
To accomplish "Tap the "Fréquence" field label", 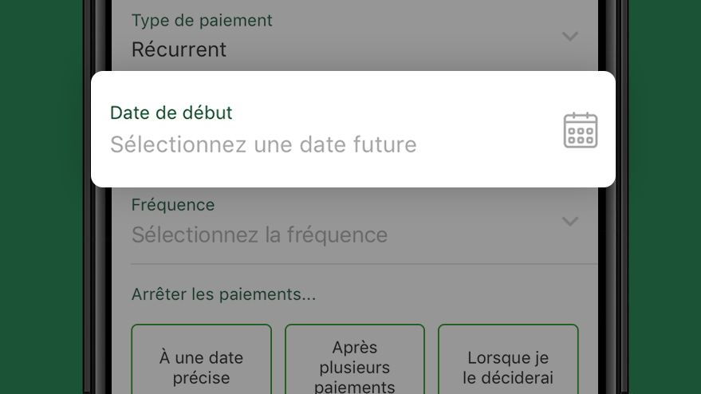I will tap(173, 205).
